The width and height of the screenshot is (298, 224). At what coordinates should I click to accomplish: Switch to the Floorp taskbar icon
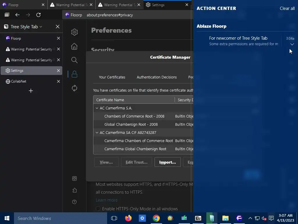coord(239,218)
